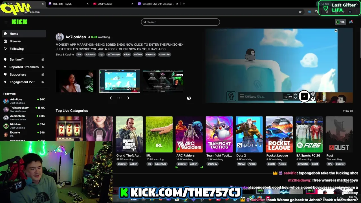Select the adinross stream tag

pyautogui.click(x=90, y=54)
